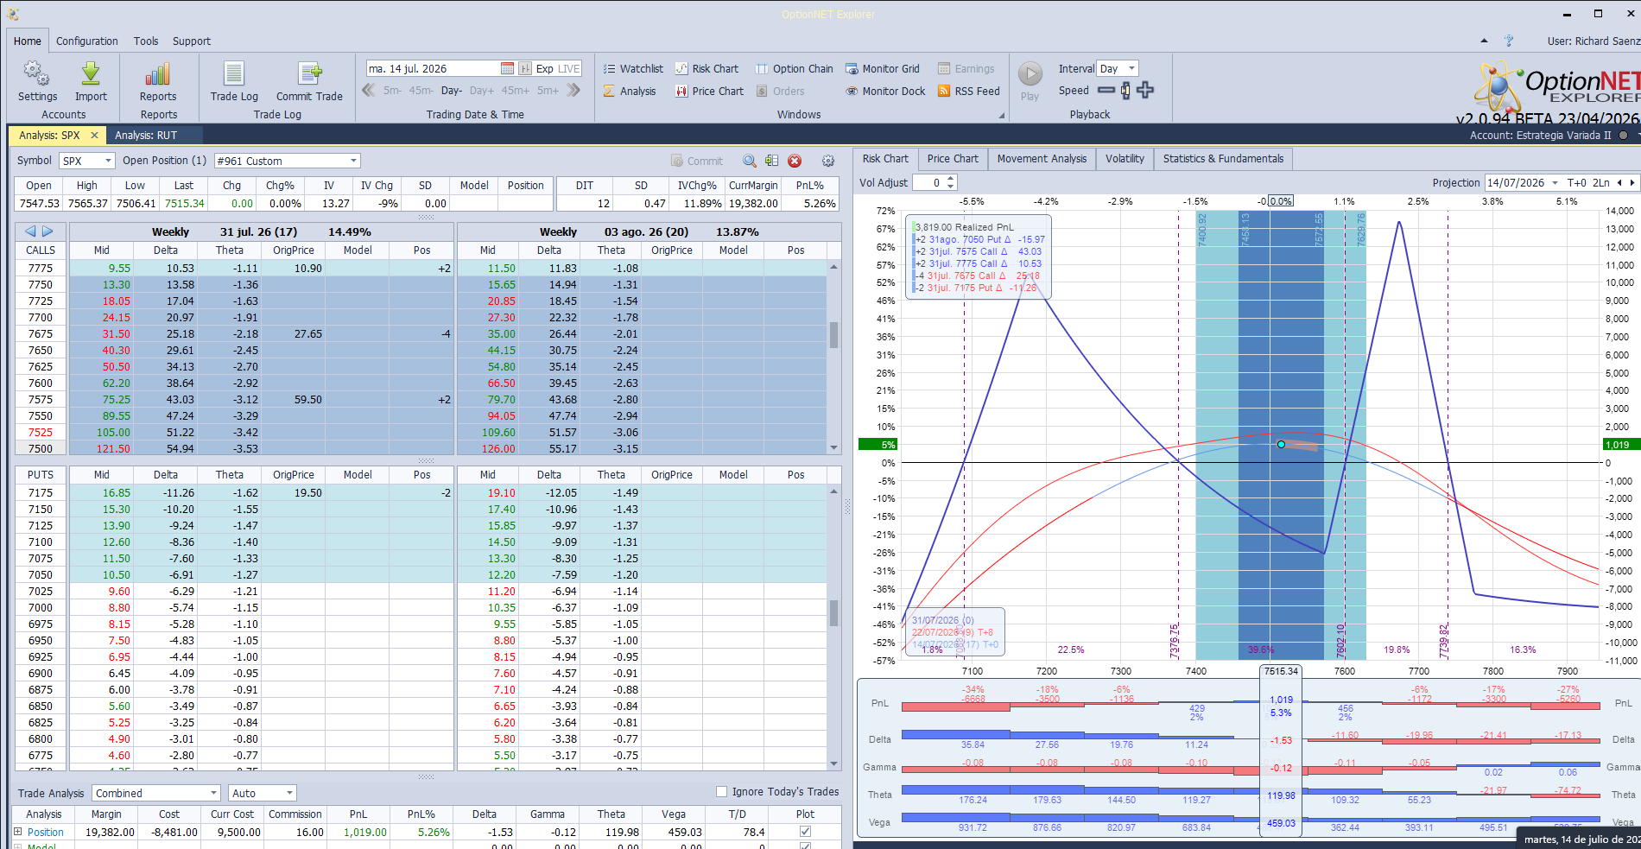The width and height of the screenshot is (1641, 849).
Task: Click the next expiration right arrow
Action: pos(48,231)
